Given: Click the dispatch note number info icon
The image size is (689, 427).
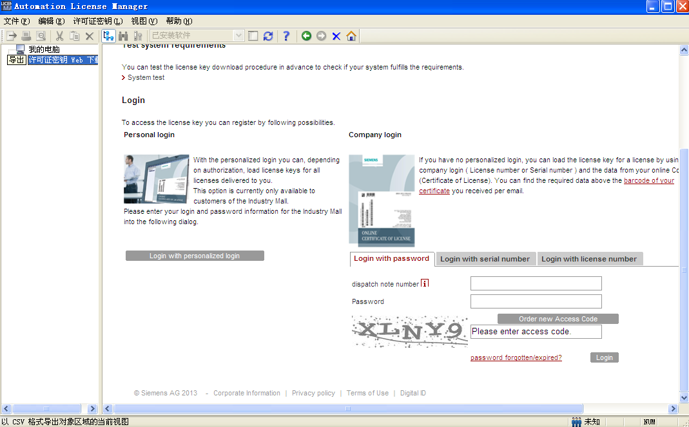Looking at the screenshot, I should 425,284.
